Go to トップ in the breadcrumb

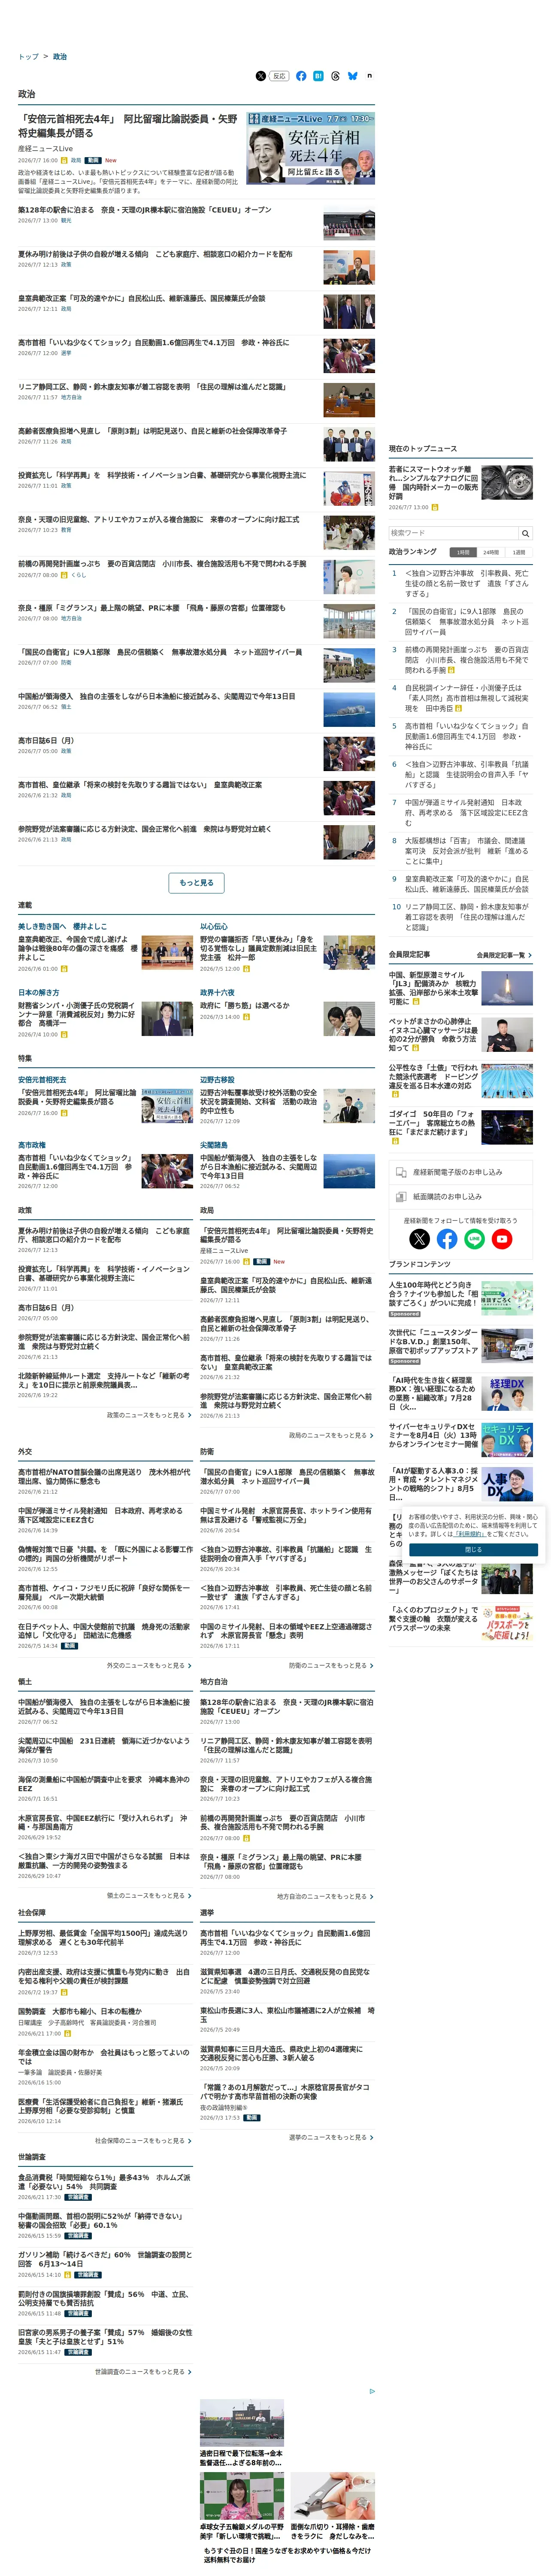(x=28, y=57)
